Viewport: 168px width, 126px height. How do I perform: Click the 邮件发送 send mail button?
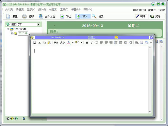47,17
